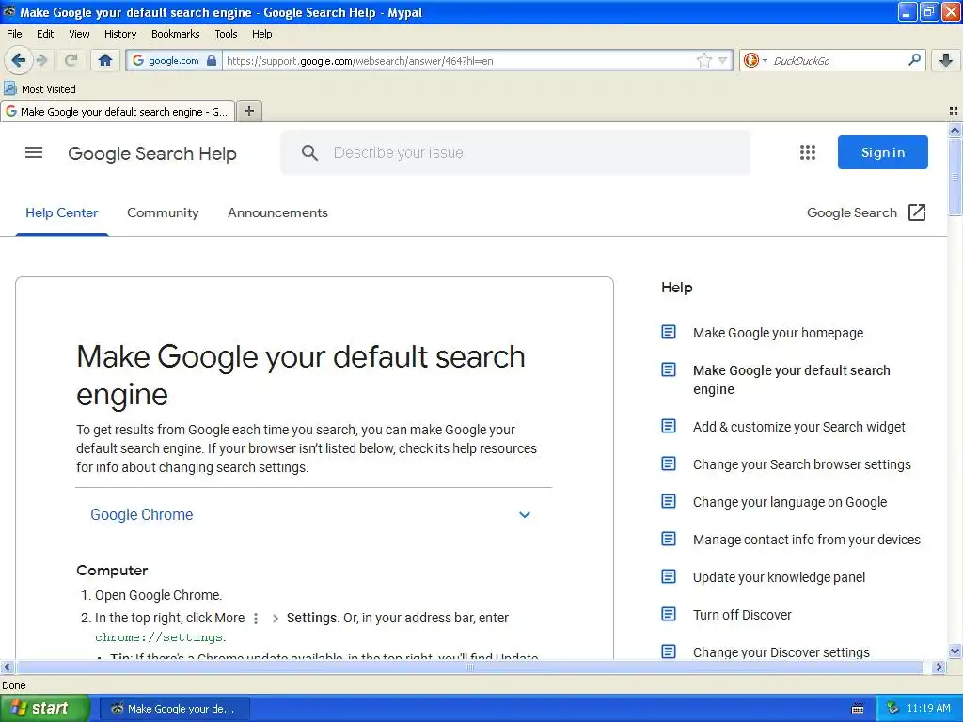Click the magnifier icon in Describe your issue
The height and width of the screenshot is (722, 963).
309,153
